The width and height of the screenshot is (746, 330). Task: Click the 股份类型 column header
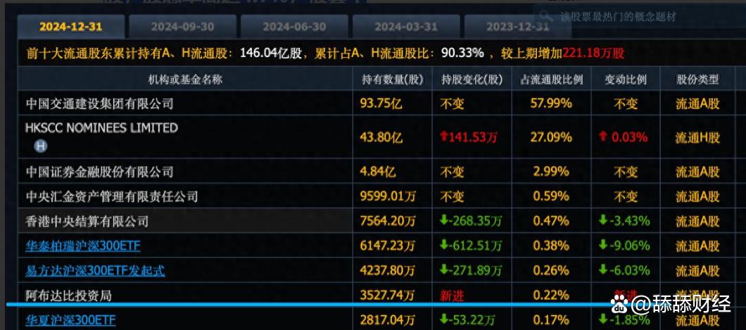coord(698,80)
